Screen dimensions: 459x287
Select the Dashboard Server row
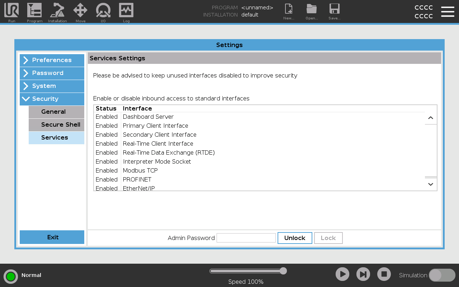pos(260,117)
